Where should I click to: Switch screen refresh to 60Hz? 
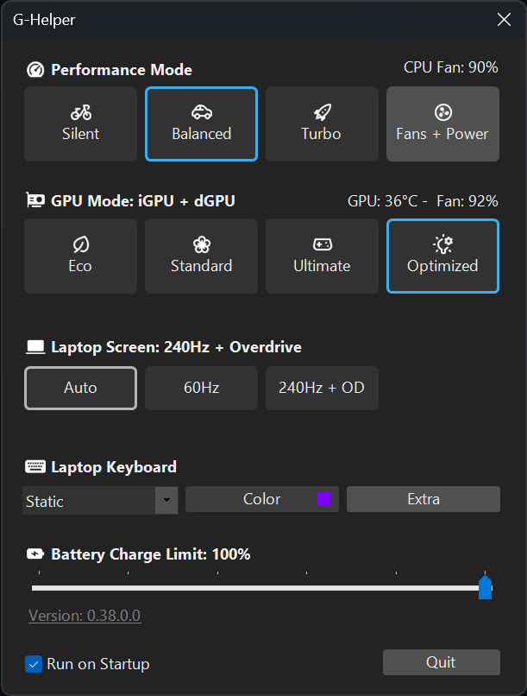[201, 388]
